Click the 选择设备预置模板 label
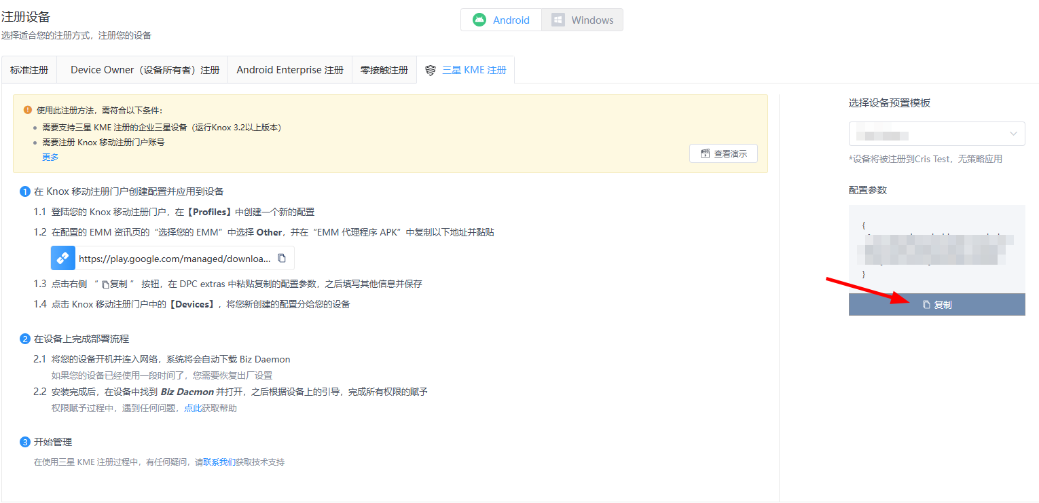This screenshot has width=1039, height=503. (890, 103)
